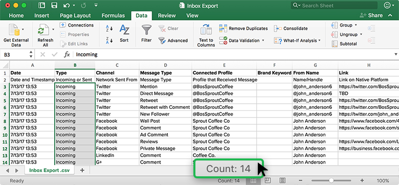Open the Customize Quick Access Toolbar dropdown
The height and width of the screenshot is (185, 399).
pos(96,5)
